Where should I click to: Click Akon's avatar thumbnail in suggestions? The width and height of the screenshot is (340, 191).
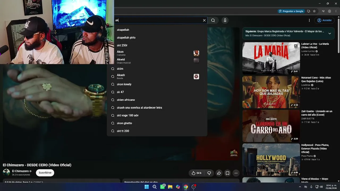coord(196,53)
